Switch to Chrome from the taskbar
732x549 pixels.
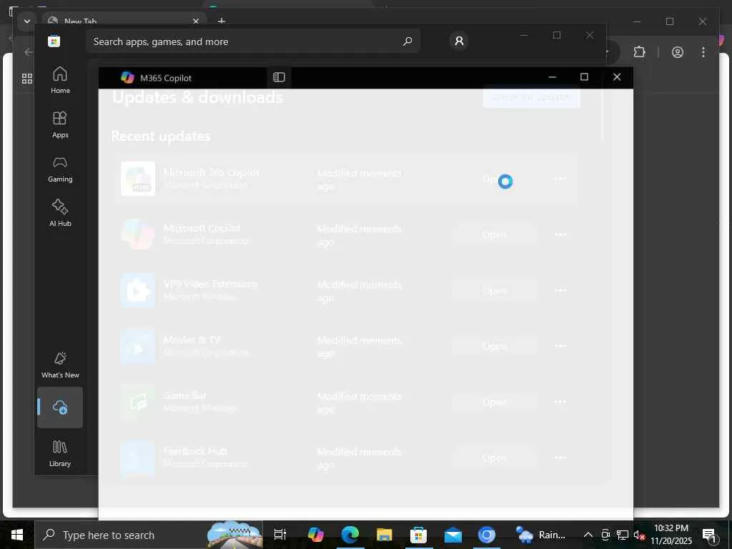click(x=486, y=535)
